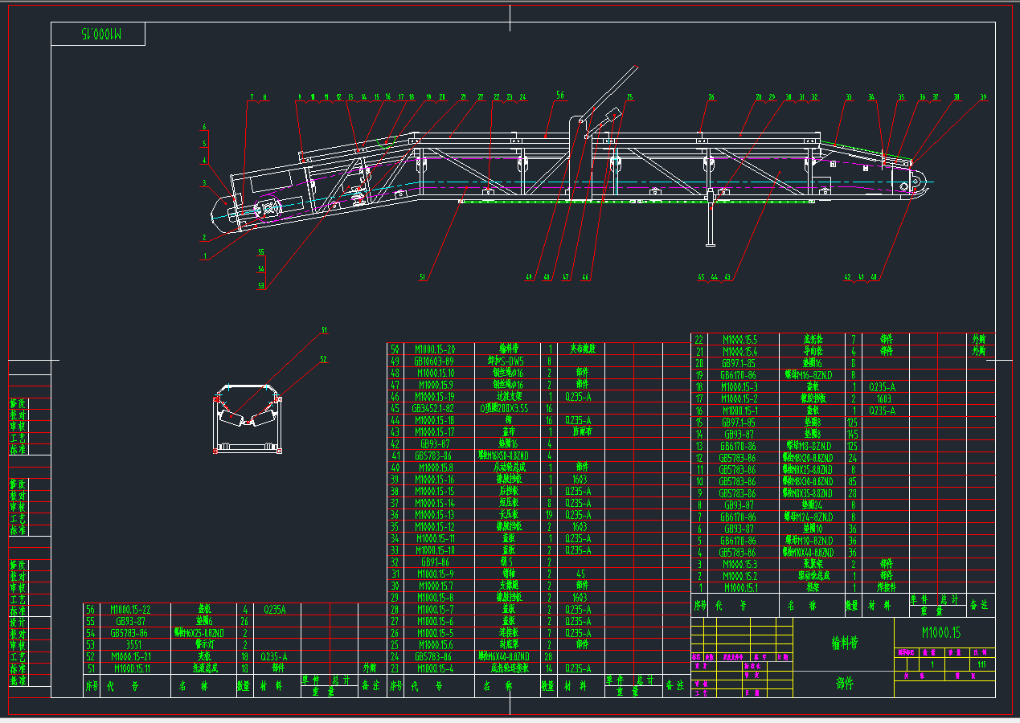Viewport: 1020px width, 723px height.
Task: Pick M1000.15-13 in row 36
Action: tap(435, 515)
